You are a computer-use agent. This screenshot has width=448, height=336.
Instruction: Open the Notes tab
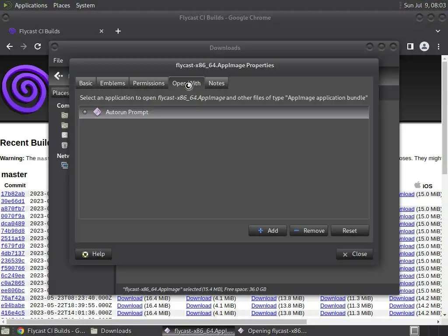(x=216, y=83)
